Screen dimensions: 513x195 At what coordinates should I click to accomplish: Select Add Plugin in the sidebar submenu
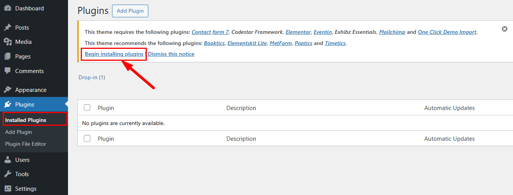19,132
